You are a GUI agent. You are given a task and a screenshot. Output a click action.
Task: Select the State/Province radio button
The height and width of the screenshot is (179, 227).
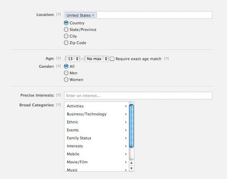tap(66, 29)
